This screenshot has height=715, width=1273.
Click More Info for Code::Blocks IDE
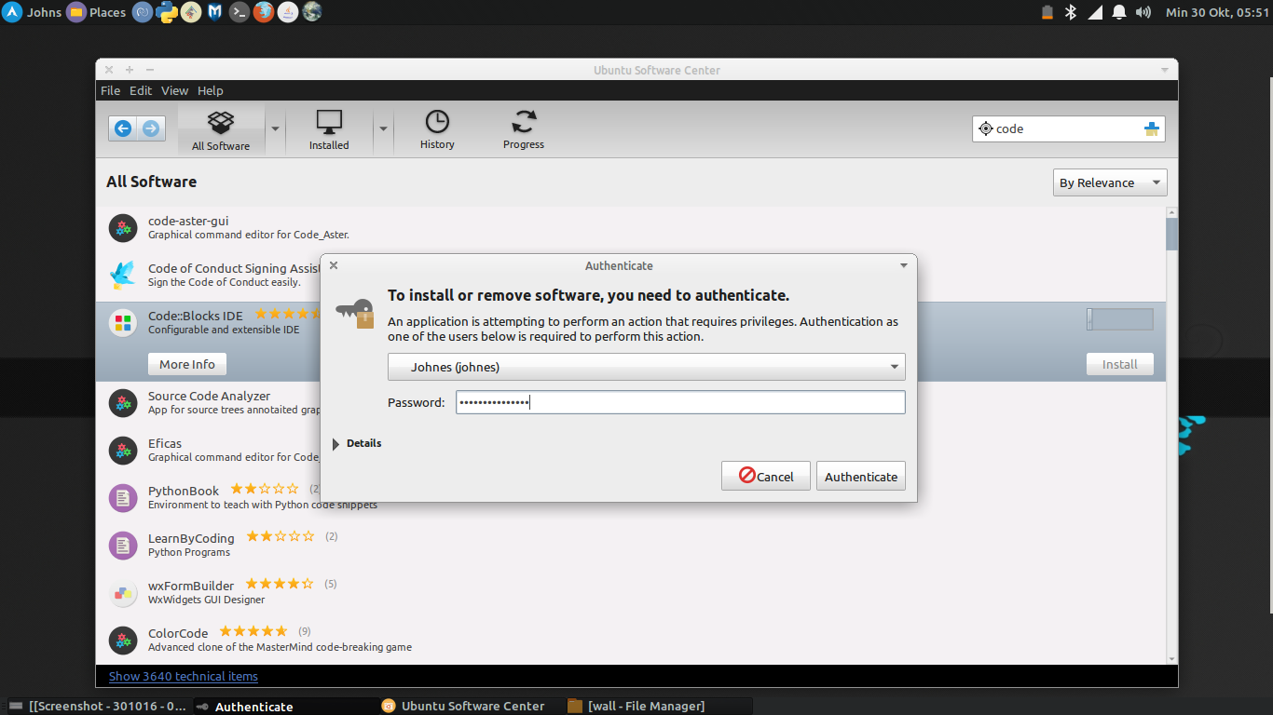(x=186, y=364)
